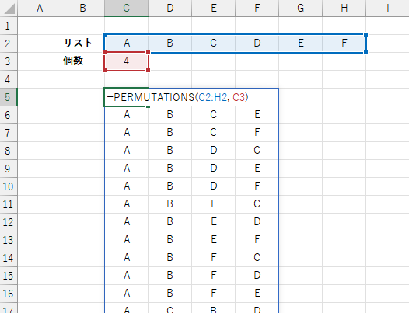Click cell C6 containing A

(x=126, y=115)
